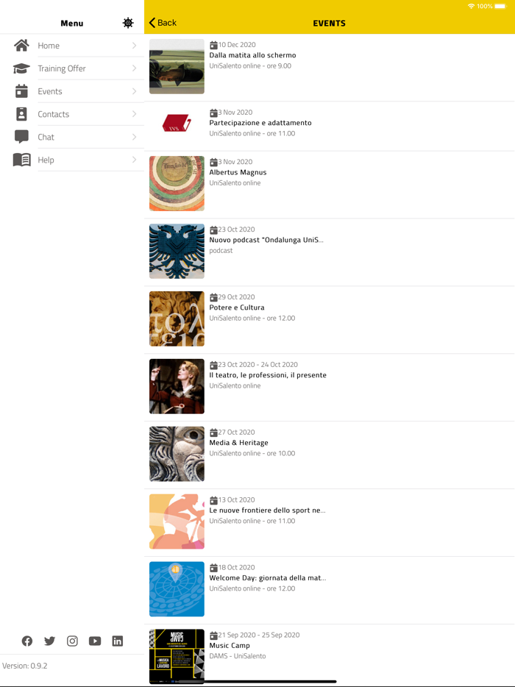Viewport: 515px width, 687px height.
Task: Select the Potere e Cultura event thumbnail
Action: [x=177, y=318]
